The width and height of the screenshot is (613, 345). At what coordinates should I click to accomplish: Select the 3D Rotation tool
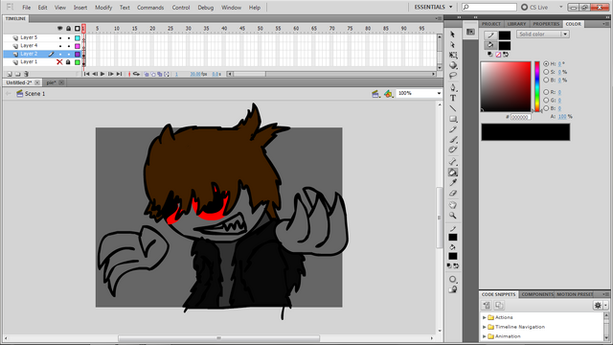tap(453, 65)
